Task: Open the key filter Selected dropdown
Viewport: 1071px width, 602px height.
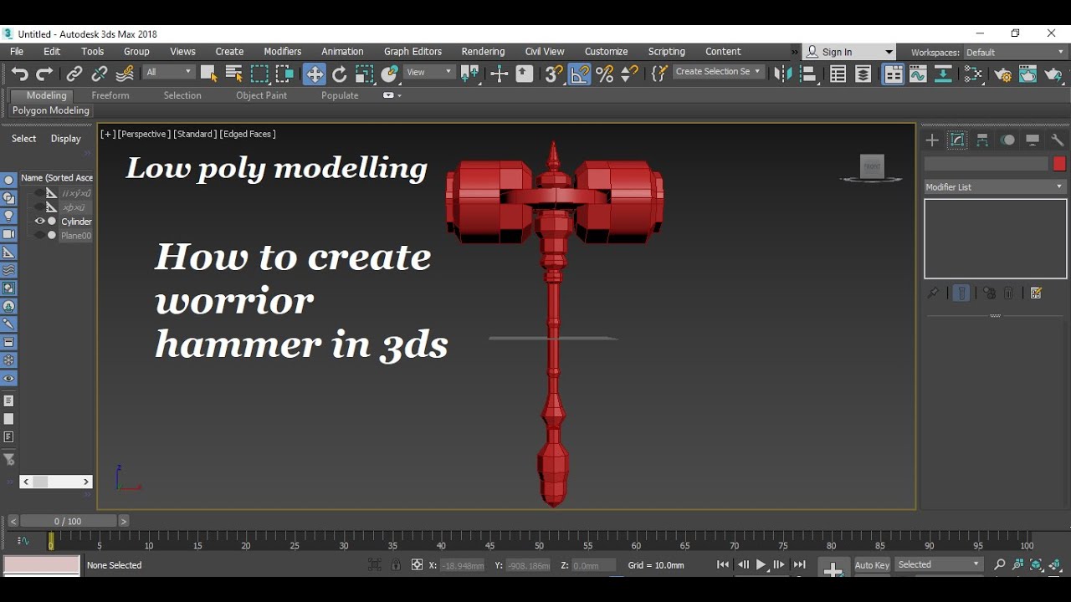Action: click(x=939, y=565)
